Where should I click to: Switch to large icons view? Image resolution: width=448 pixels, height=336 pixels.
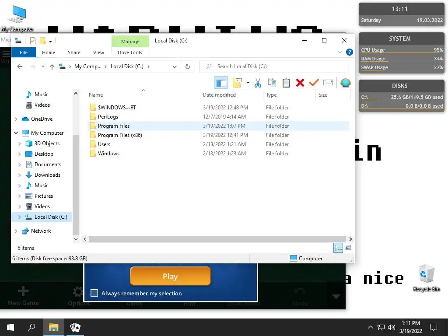coord(348,248)
